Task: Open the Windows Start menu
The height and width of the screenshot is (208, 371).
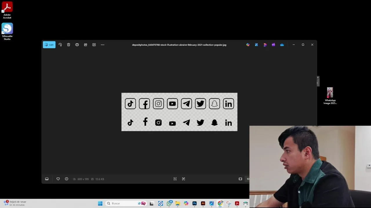Action: coord(100,203)
